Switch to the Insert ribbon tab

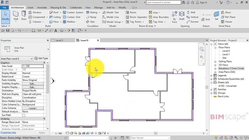30,7
